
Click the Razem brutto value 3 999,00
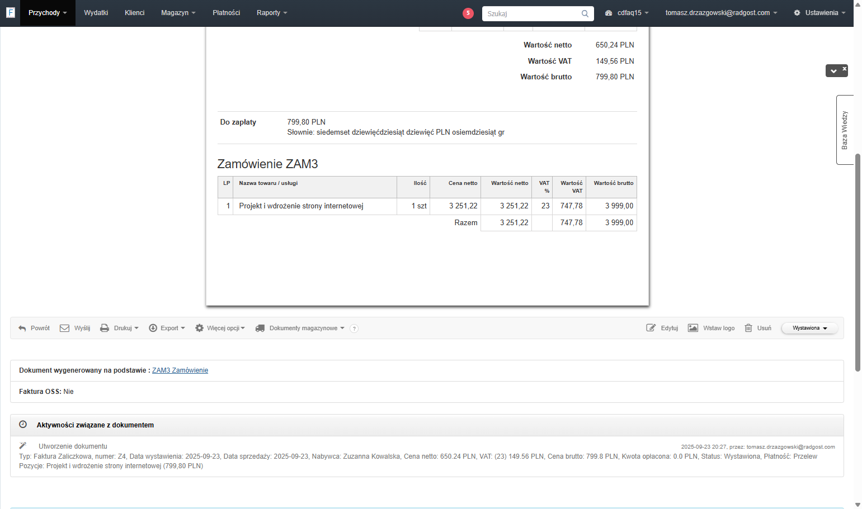pyautogui.click(x=619, y=222)
